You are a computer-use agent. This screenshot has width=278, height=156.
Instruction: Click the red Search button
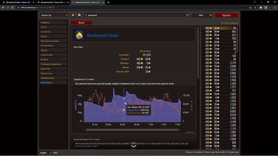226,15
